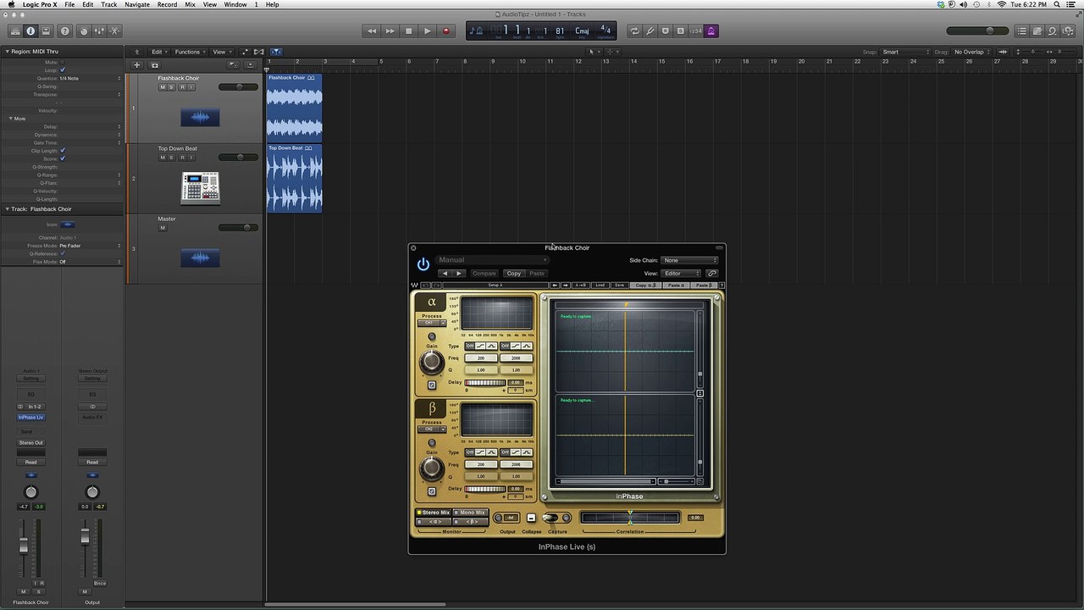Click the Collapse button in InPhase
The height and width of the screenshot is (610, 1084).
point(531,518)
